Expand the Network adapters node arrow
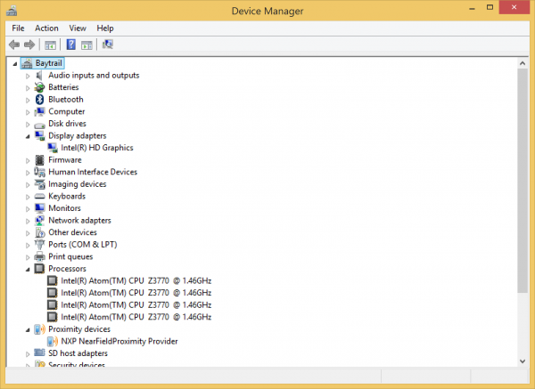Screen dimensions: 535x389 tap(28, 221)
